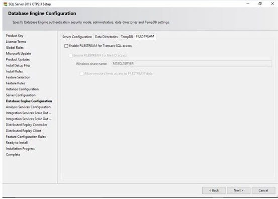Select the FILESTREAM tab
The image size is (278, 199).
[x=145, y=36]
